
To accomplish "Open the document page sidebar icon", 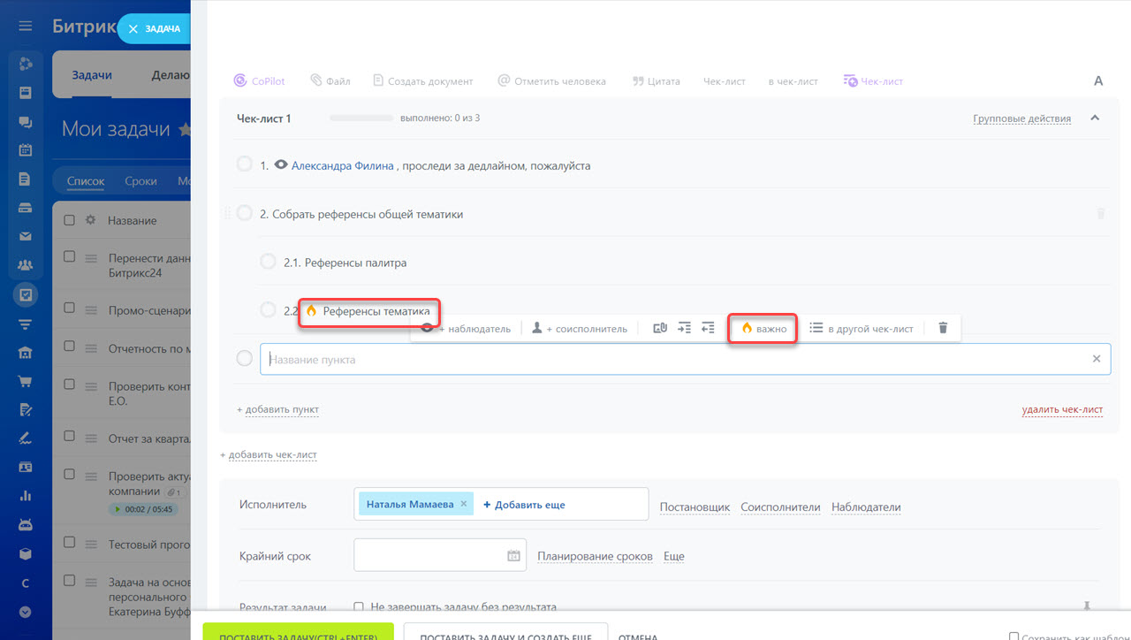I will click(x=26, y=179).
